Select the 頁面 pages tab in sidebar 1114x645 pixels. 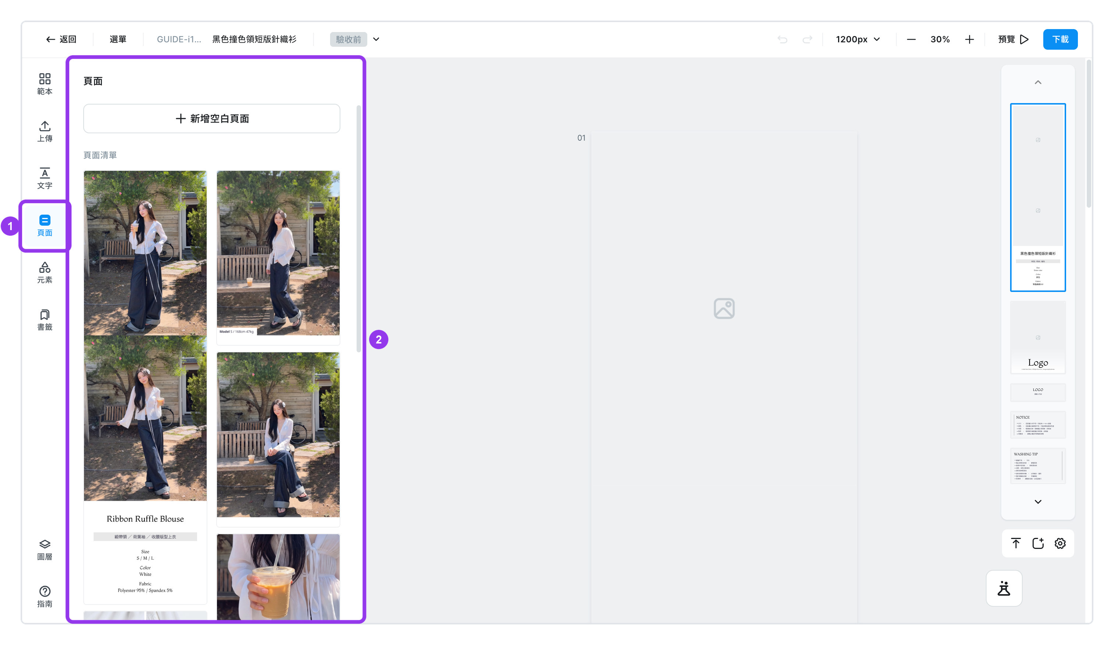point(45,226)
